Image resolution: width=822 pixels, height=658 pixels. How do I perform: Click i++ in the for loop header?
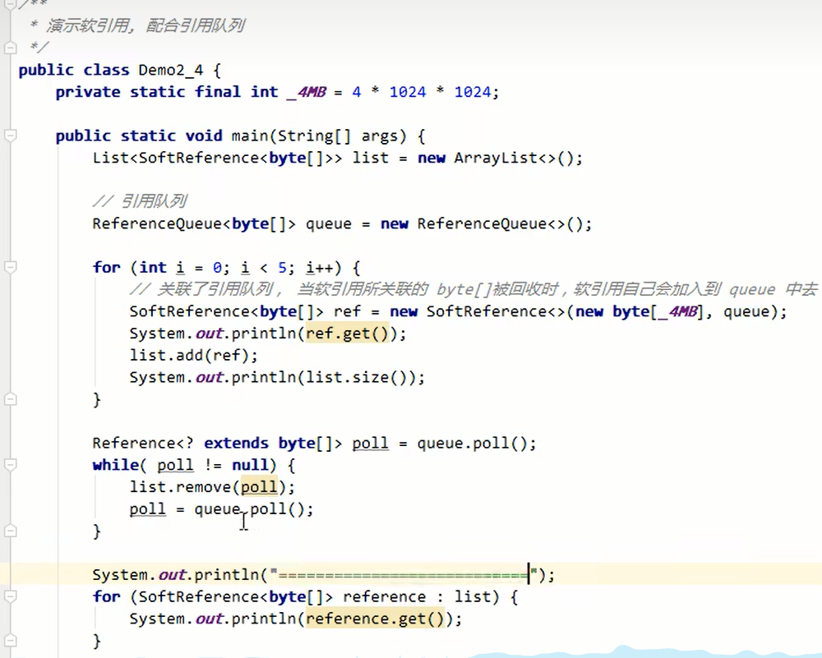(x=319, y=268)
